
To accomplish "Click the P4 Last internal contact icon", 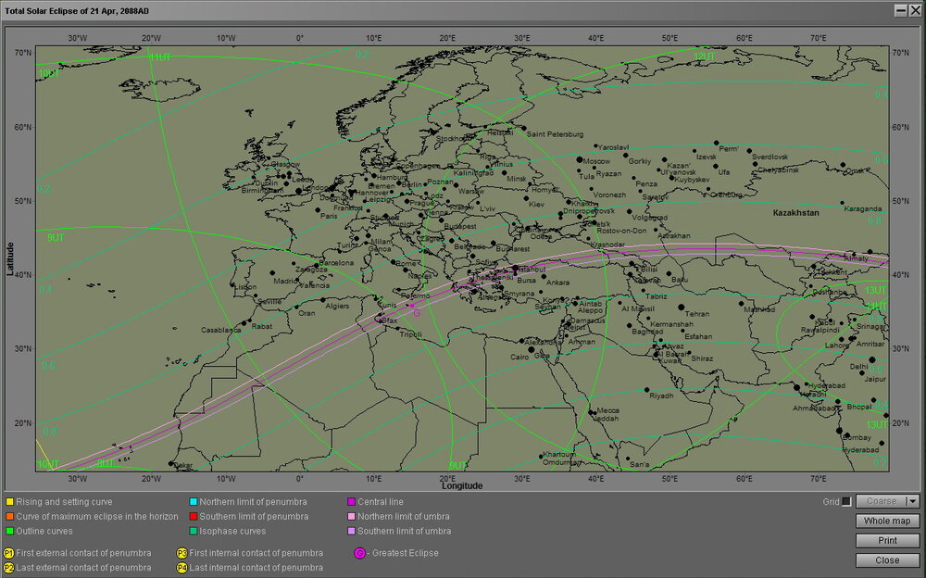I will [181, 567].
